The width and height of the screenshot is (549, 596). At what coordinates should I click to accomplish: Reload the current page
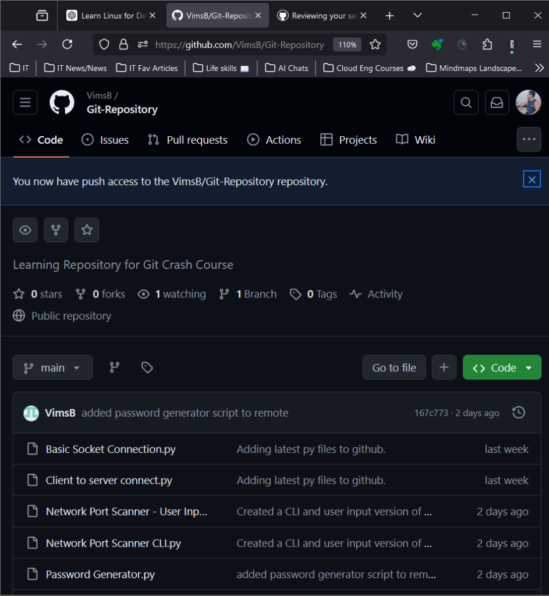point(68,44)
